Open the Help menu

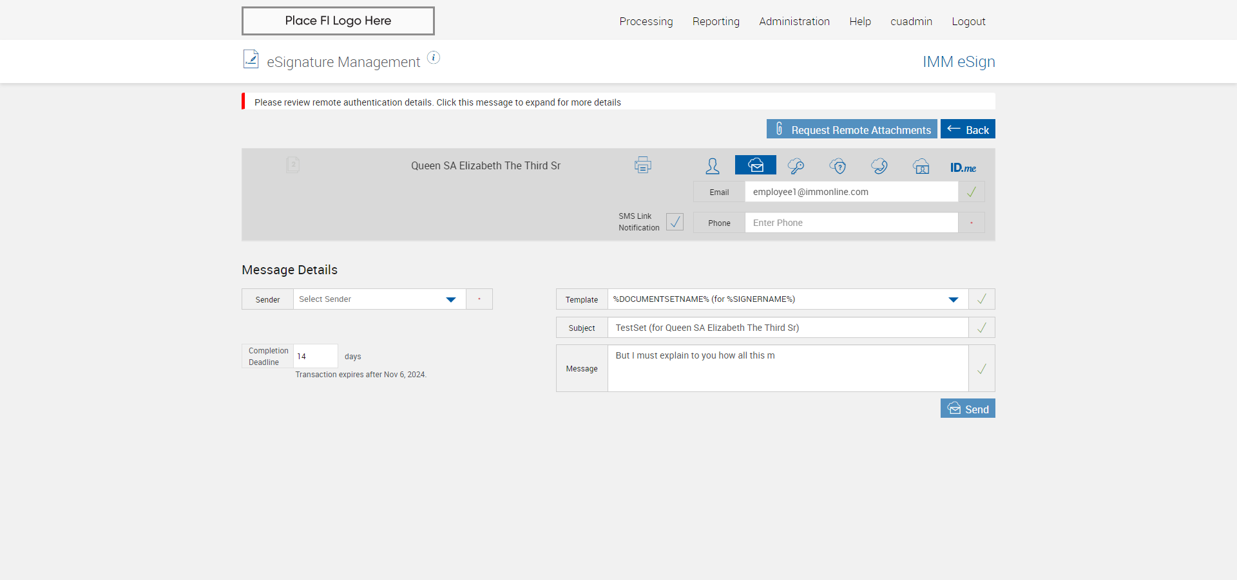pyautogui.click(x=860, y=21)
